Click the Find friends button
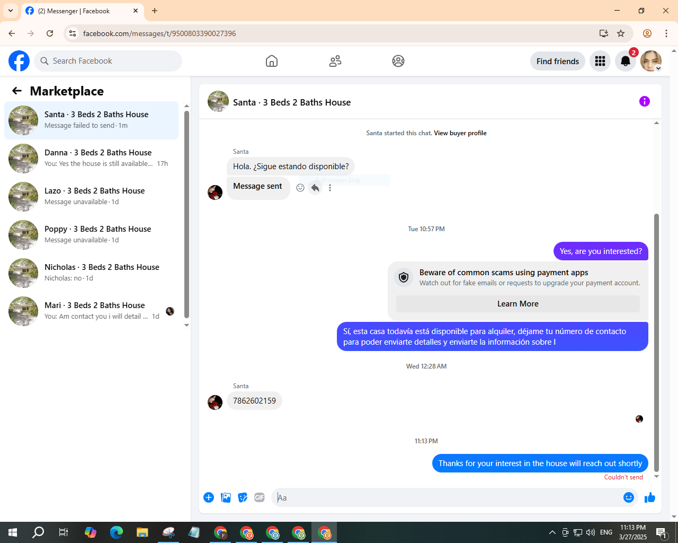 pyautogui.click(x=558, y=61)
